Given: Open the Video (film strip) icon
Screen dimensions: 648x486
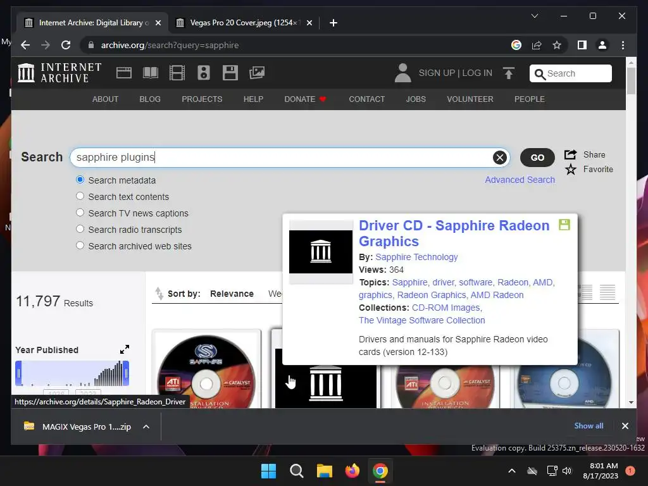Looking at the screenshot, I should [x=177, y=73].
